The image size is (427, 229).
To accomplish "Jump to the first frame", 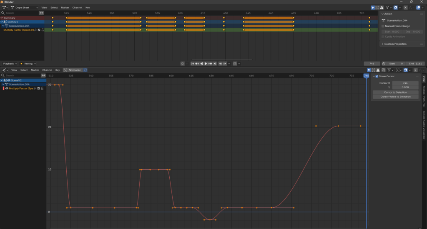I will pyautogui.click(x=193, y=64).
